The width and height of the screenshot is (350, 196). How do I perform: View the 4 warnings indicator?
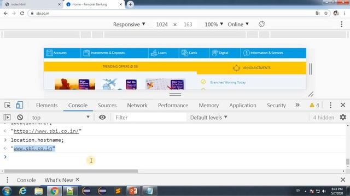[314, 105]
